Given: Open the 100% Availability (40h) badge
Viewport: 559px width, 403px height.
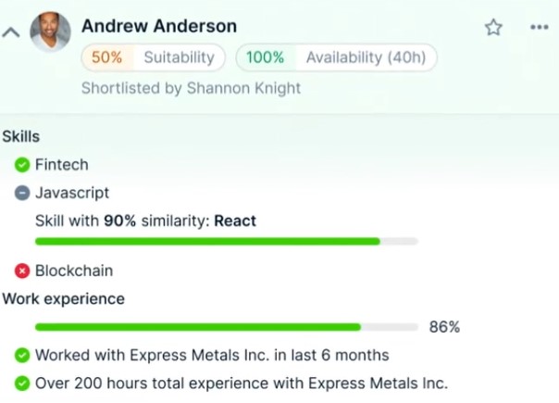Looking at the screenshot, I should (x=336, y=57).
